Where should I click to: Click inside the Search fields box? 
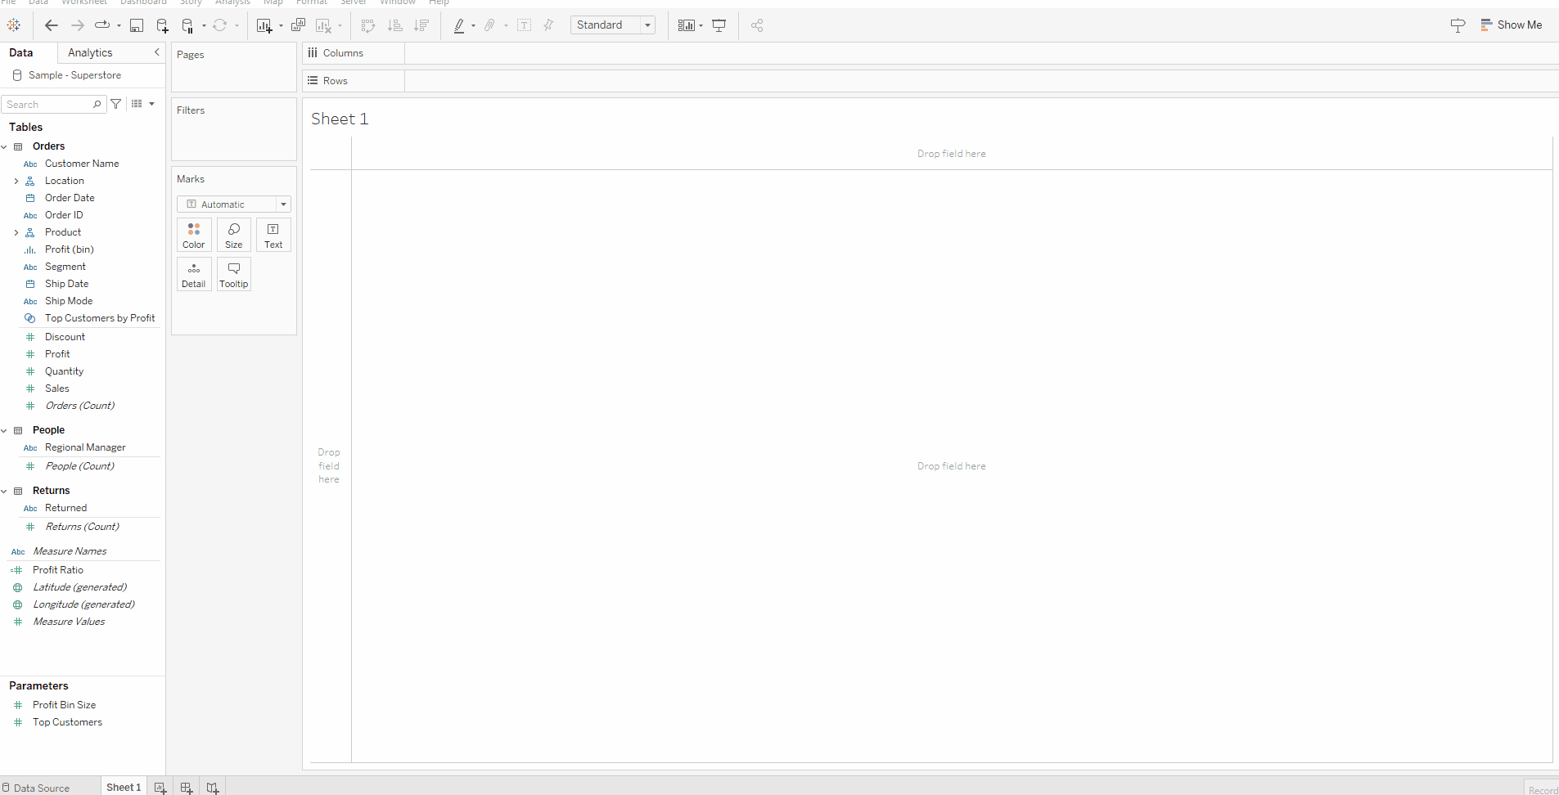(x=49, y=104)
